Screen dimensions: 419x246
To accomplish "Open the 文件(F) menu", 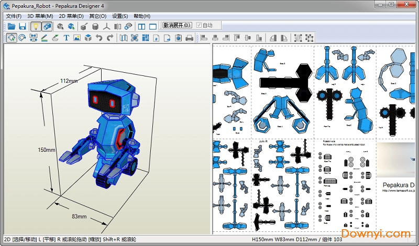I will pyautogui.click(x=14, y=16).
